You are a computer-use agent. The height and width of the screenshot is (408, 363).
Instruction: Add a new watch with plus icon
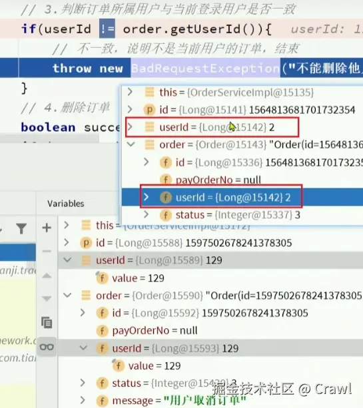(x=47, y=228)
